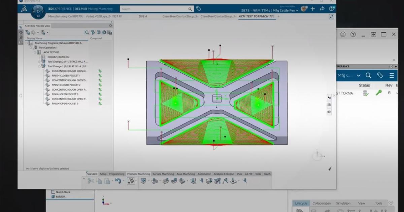Click the pocketing operation icon in toolbar
Image resolution: width=404 pixels, height=212 pixels.
tap(155, 181)
